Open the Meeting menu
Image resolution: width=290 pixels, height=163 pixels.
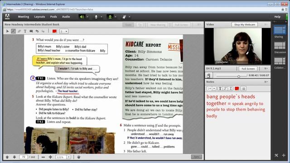(x=24, y=17)
